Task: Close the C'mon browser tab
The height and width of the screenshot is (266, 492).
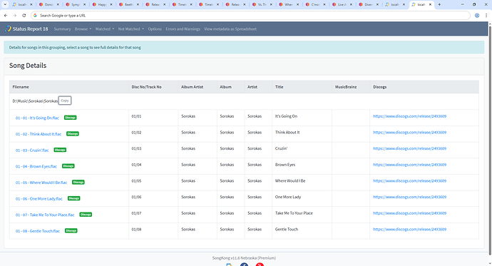Action: click(324, 4)
